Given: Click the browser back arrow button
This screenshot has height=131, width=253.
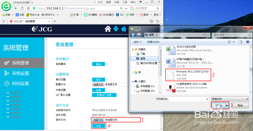Looking at the screenshot, I should [x=16, y=8].
